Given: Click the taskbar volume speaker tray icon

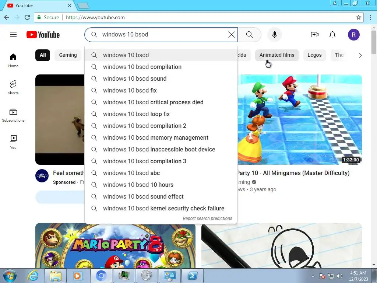Looking at the screenshot, I should click(339, 276).
